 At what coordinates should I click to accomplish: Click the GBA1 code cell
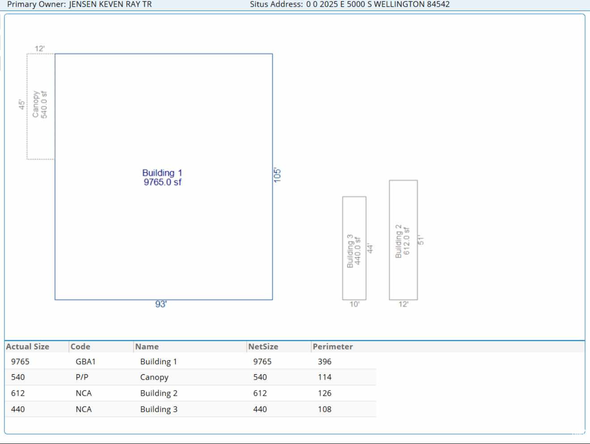point(85,362)
